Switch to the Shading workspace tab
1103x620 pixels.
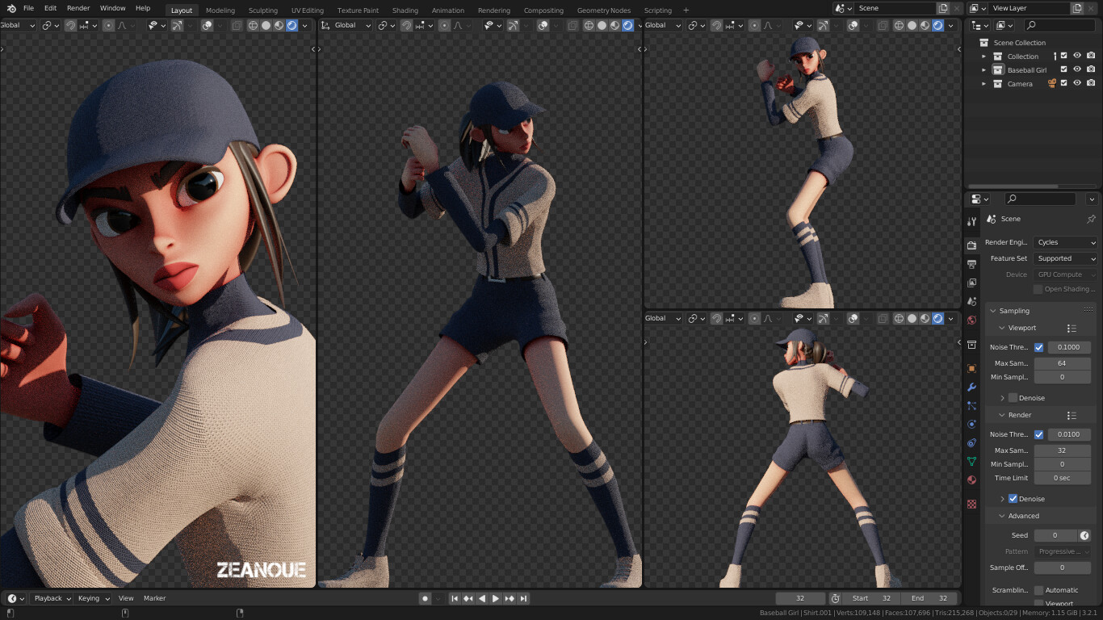[x=405, y=10]
